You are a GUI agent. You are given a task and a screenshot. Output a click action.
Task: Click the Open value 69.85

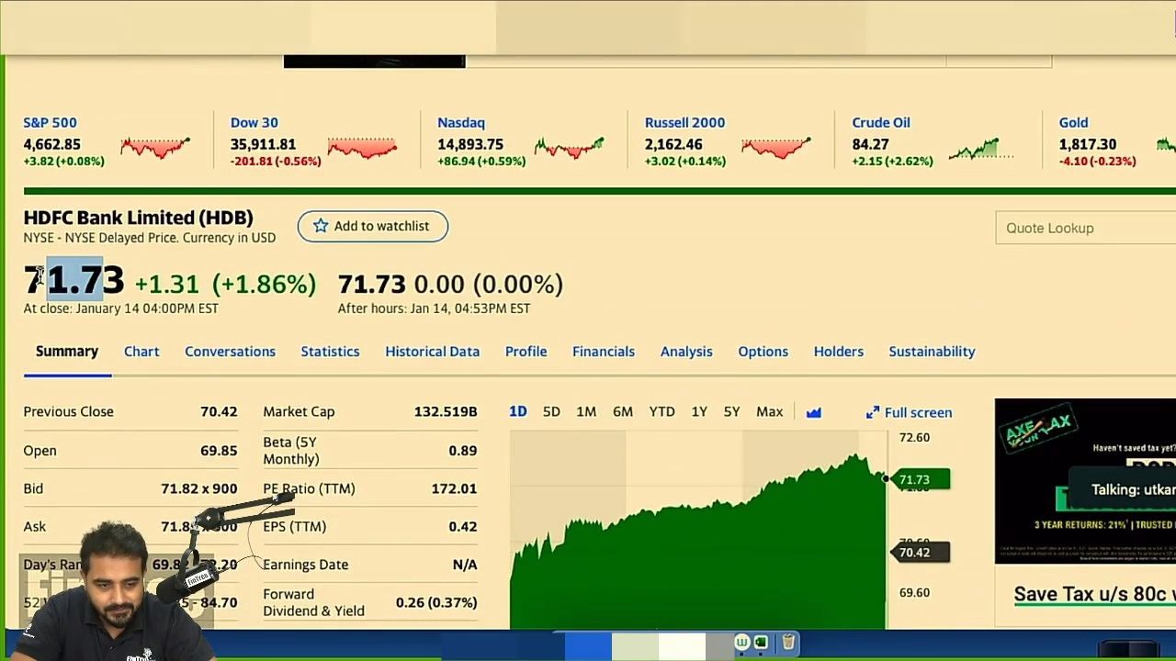click(219, 451)
